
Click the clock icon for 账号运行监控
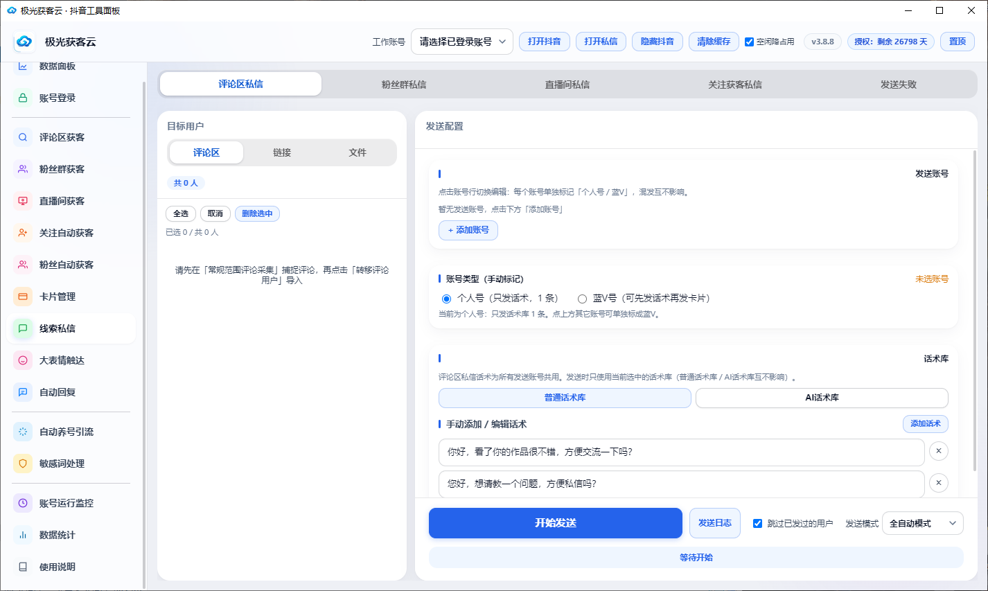(x=23, y=503)
